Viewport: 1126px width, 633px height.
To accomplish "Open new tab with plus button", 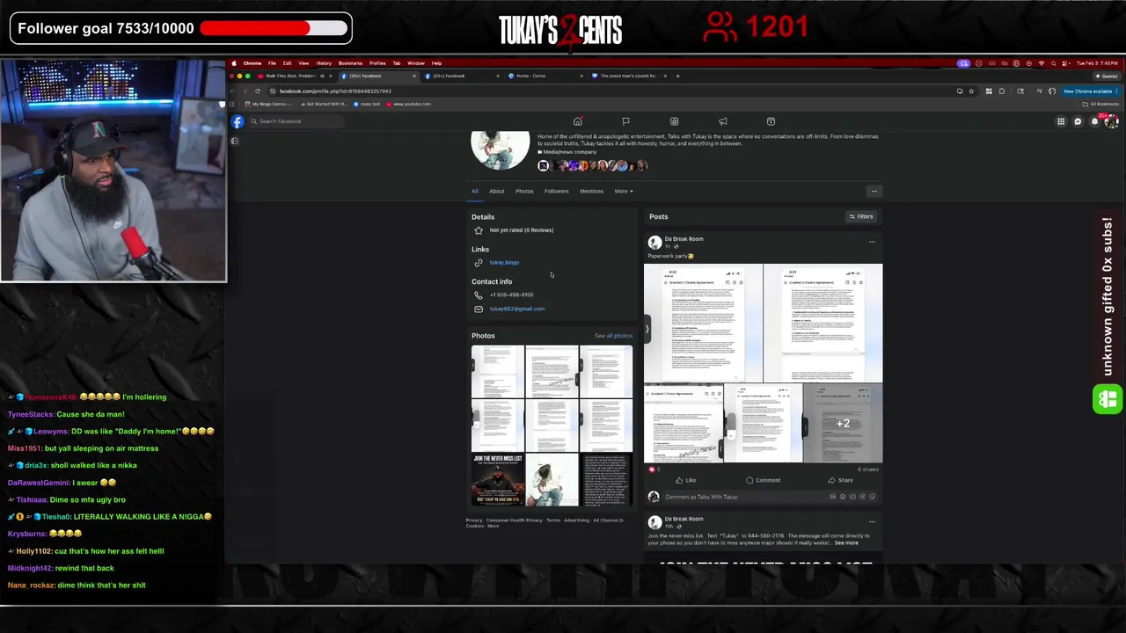I will [677, 76].
